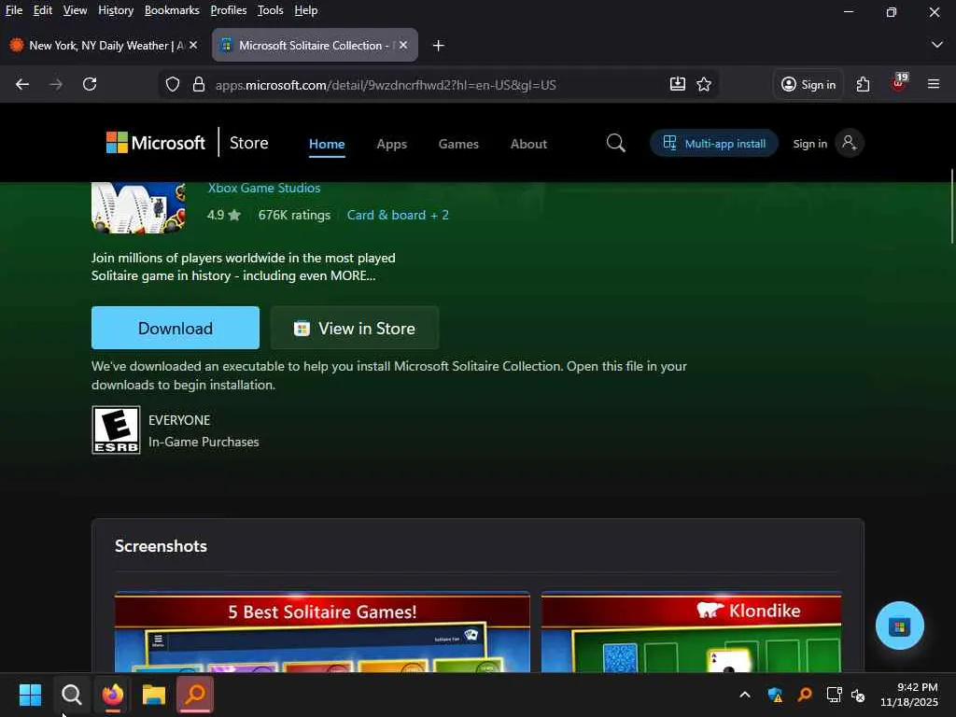Go back with the browser back arrow
This screenshot has height=717, width=956.
click(22, 84)
